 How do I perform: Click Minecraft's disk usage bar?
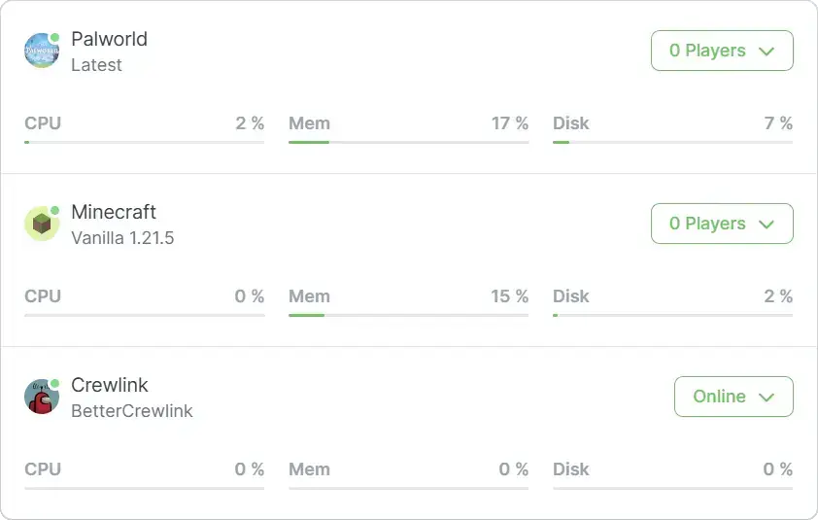[672, 315]
